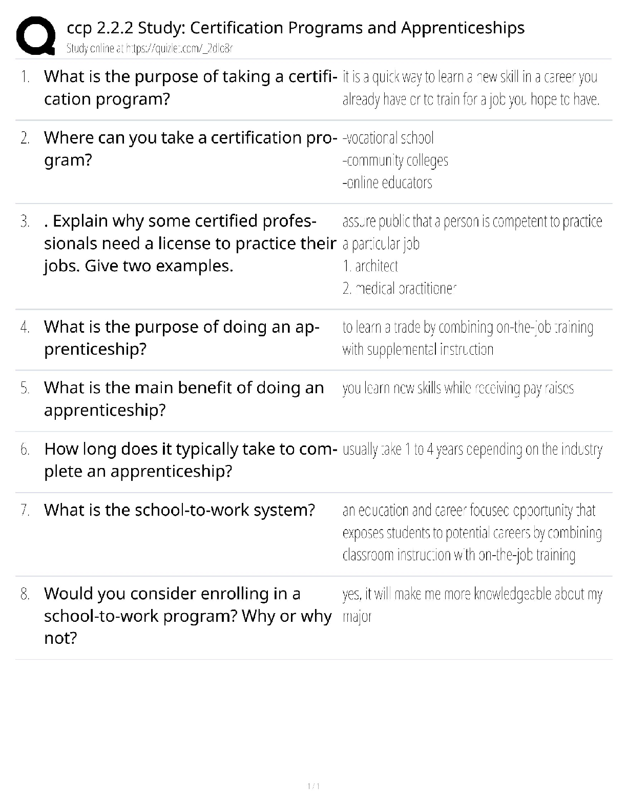Click the answer starting "yes, it will make me"
Viewport: 627px width, 812px height.
[472, 605]
